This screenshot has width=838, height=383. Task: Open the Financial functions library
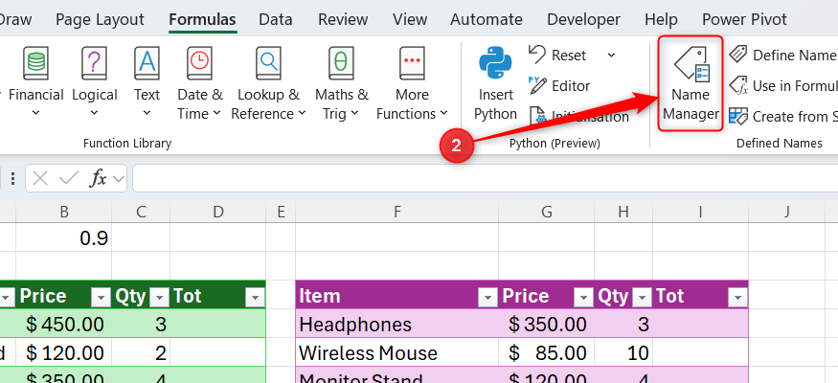tap(36, 82)
